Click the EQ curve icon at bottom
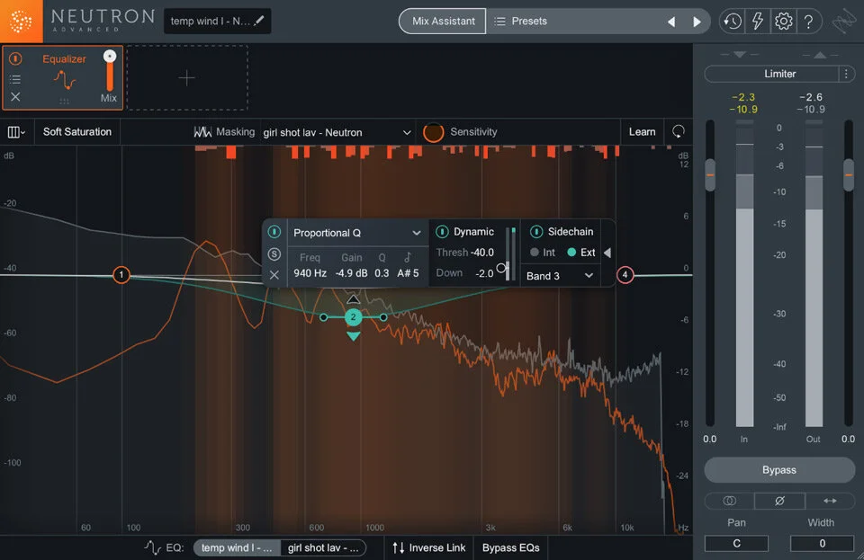The height and width of the screenshot is (560, 864). [x=153, y=547]
